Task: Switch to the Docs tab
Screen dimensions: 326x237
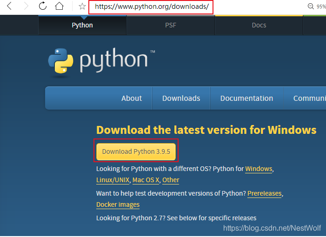Action: pyautogui.click(x=259, y=25)
